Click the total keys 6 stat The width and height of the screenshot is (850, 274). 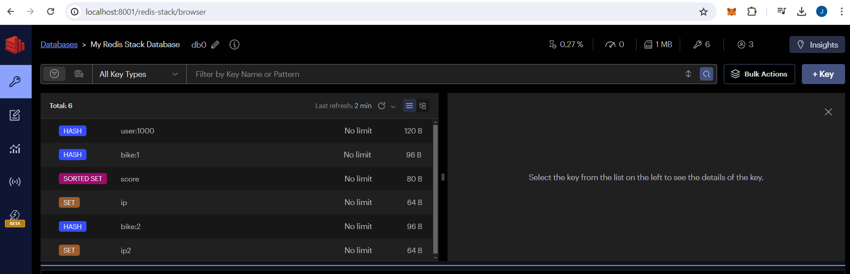coord(702,44)
